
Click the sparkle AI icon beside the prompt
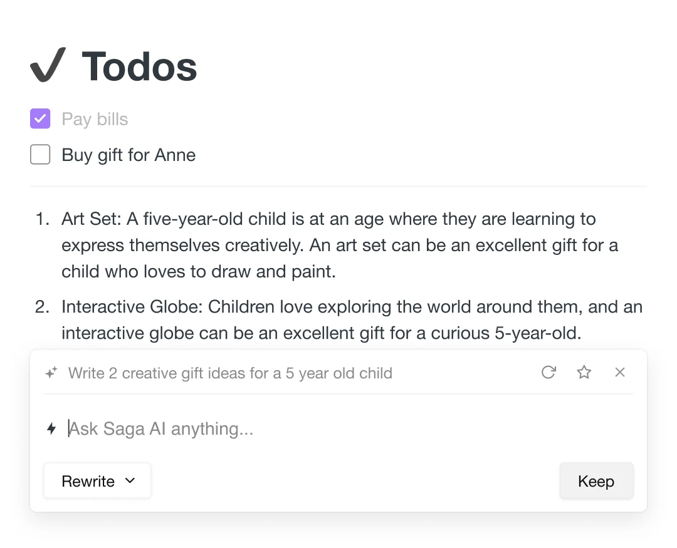click(50, 372)
